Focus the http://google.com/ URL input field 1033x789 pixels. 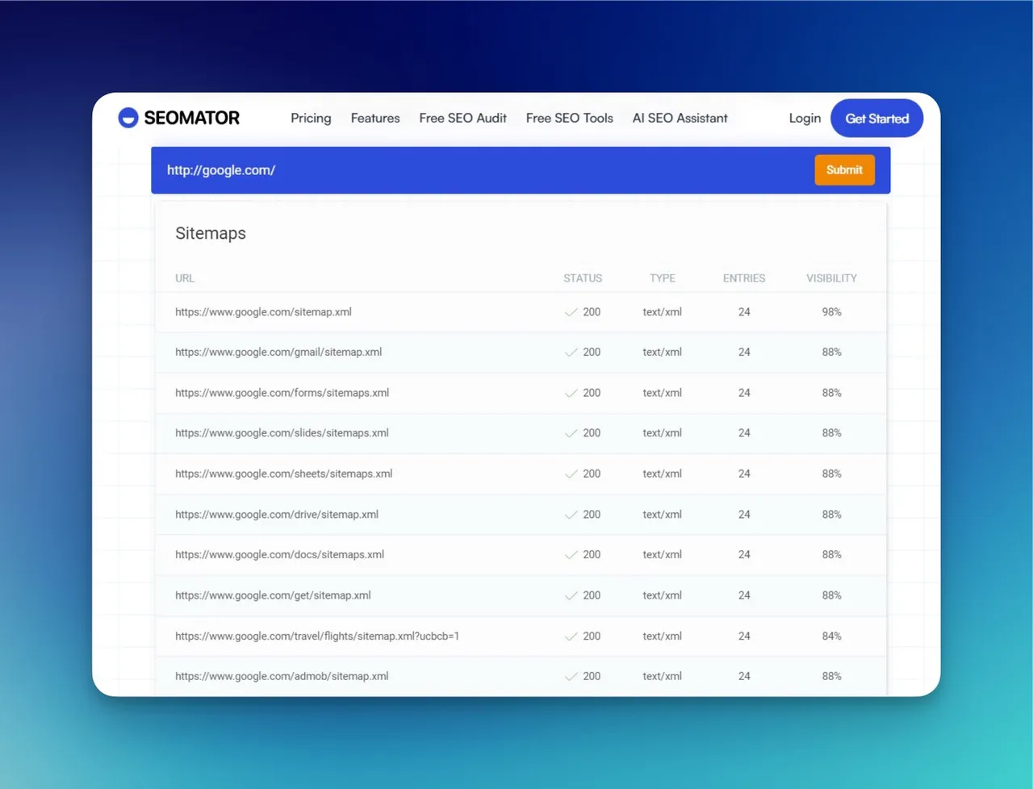point(484,170)
